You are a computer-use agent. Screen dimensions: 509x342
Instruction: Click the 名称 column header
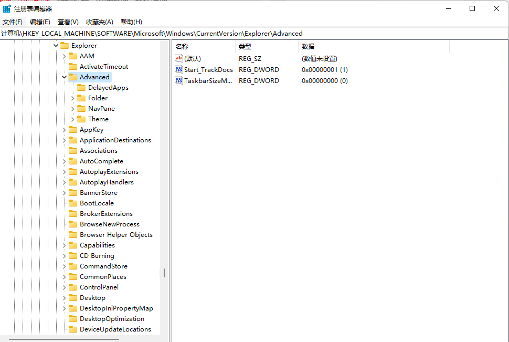click(182, 46)
